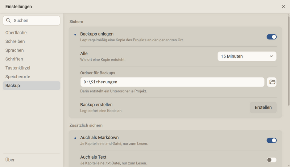Click the Auch als Markdown label

point(99,137)
